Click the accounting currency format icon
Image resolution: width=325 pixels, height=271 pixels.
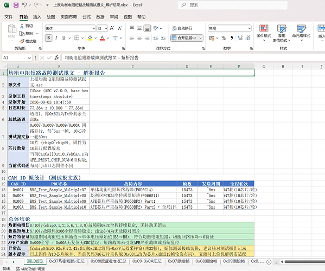[x=212, y=38]
